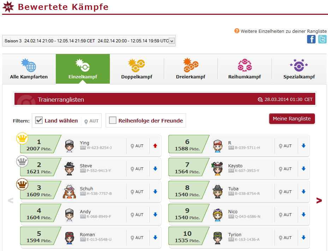Viewport: 328px width, 251px height.
Task: Click the bronze crown on rank 3
Action: [22, 184]
